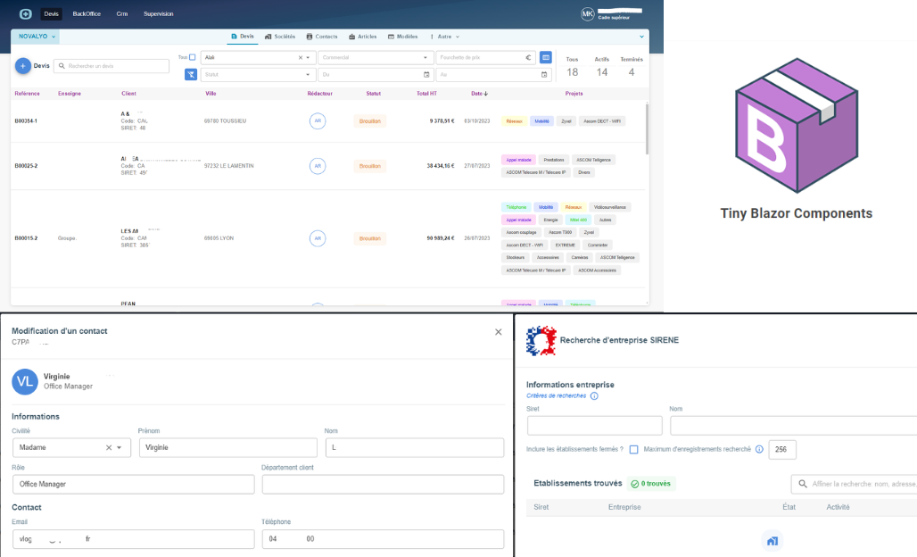Click the devis list vertical scrollbar

[x=647, y=129]
